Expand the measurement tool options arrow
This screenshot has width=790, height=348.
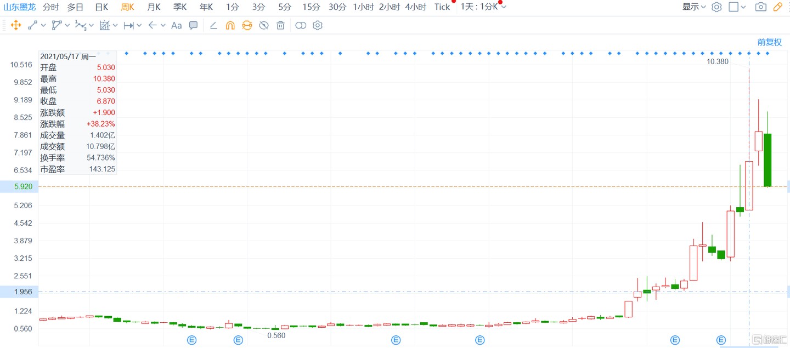tap(115, 25)
